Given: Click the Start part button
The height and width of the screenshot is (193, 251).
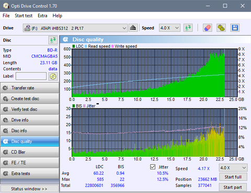Looking at the screenshot, I should [x=233, y=187].
